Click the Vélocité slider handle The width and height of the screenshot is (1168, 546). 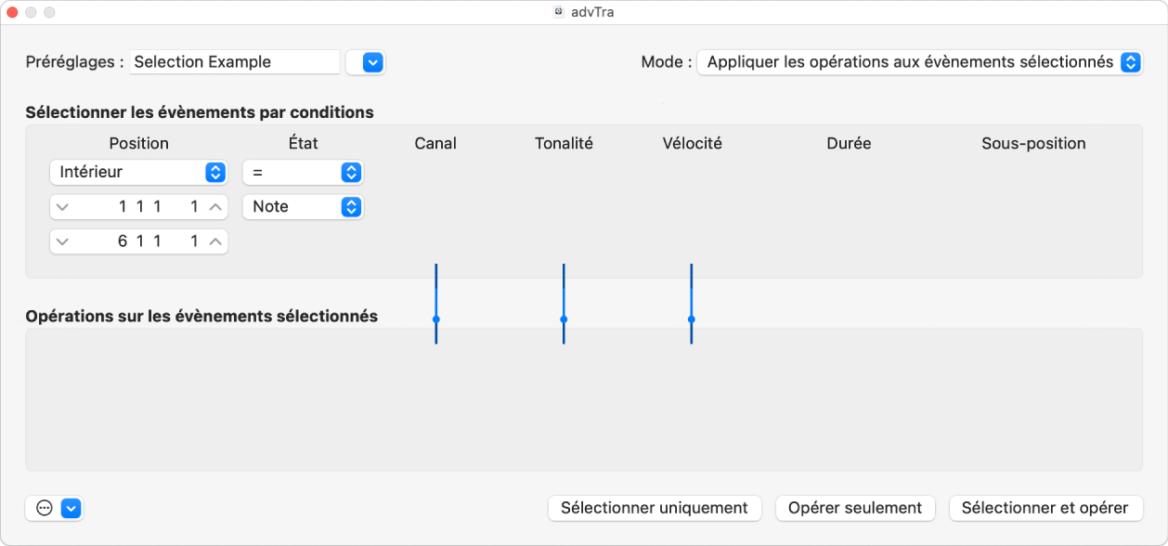click(692, 320)
